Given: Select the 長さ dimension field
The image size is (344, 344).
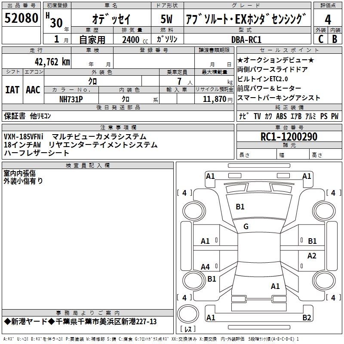Looking at the screenshot, I should point(256,155).
